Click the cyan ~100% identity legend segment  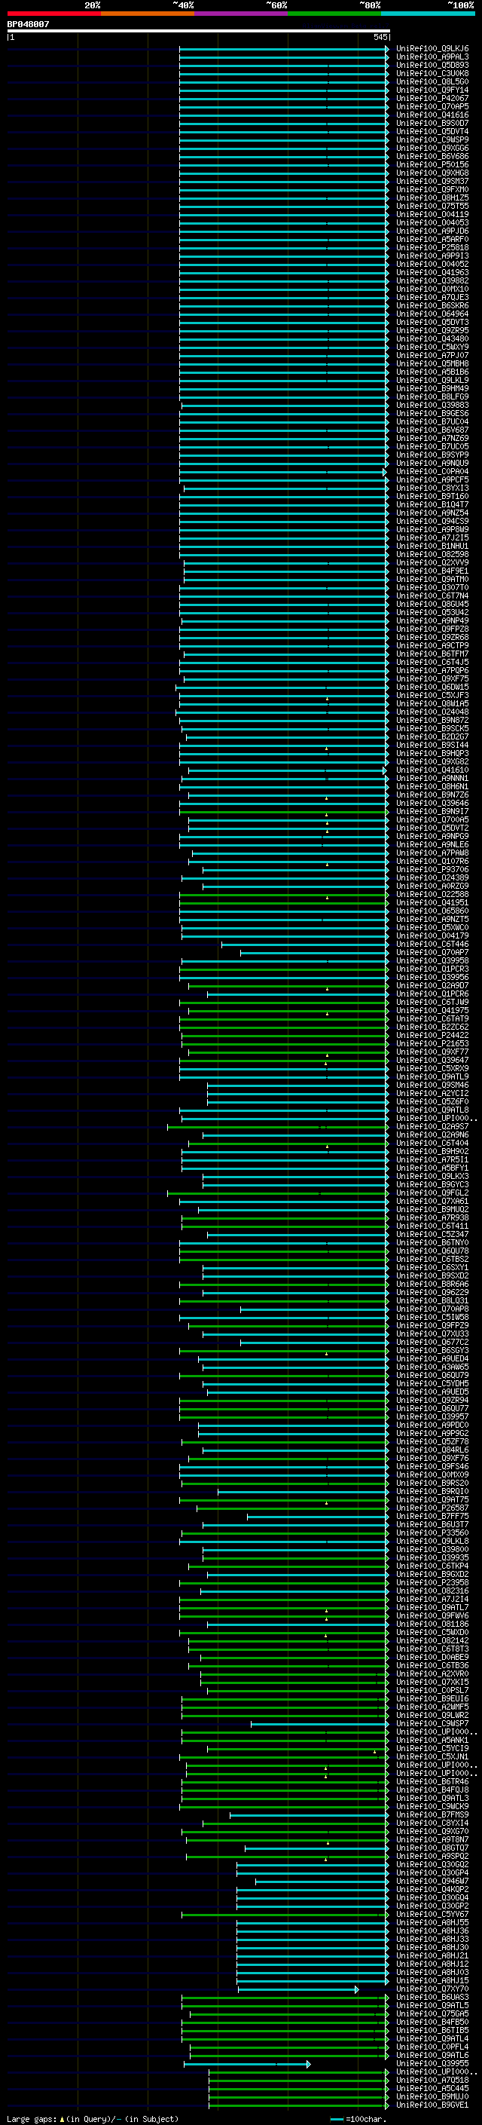[x=428, y=14]
